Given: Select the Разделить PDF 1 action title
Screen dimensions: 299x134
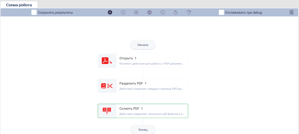Looking at the screenshot, I should click(133, 83).
